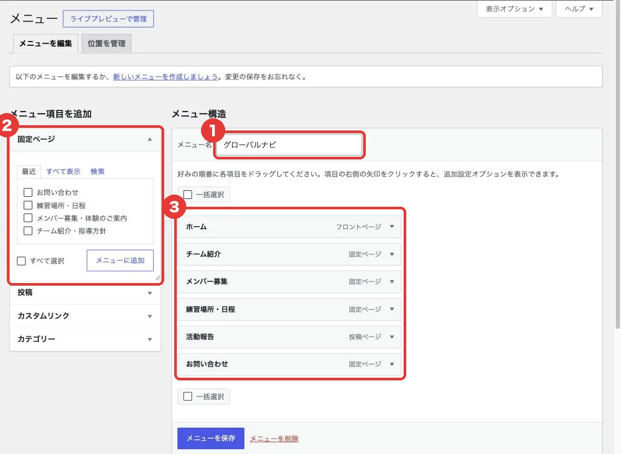621x454 pixels.
Task: Toggle the すべて選択 checkbox
Action: [22, 261]
